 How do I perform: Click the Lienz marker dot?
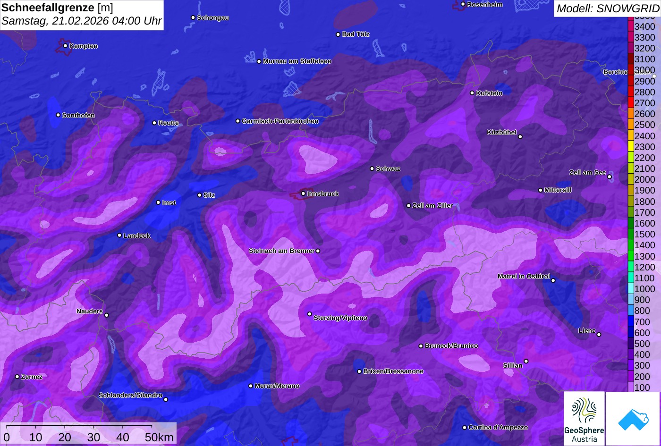click(599, 335)
